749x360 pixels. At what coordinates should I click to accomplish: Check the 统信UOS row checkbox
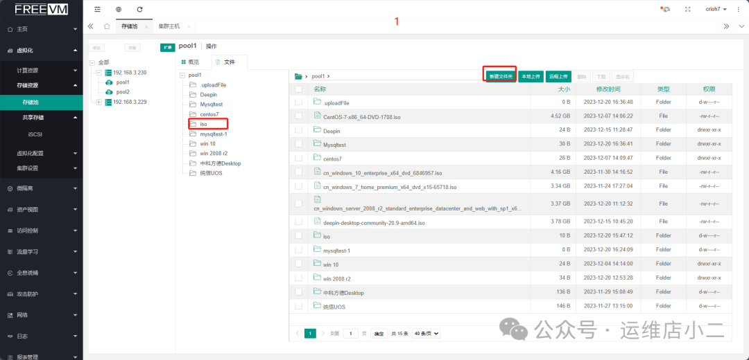click(x=298, y=306)
